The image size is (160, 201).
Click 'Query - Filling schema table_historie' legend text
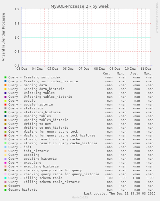point(44,182)
